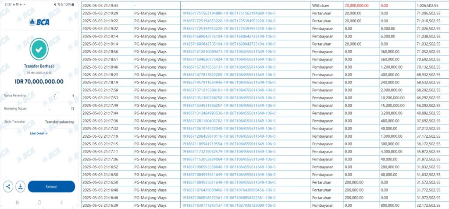
Task: Click the timestamp 2025-05-03 21:19:43
Action: coord(100,5)
